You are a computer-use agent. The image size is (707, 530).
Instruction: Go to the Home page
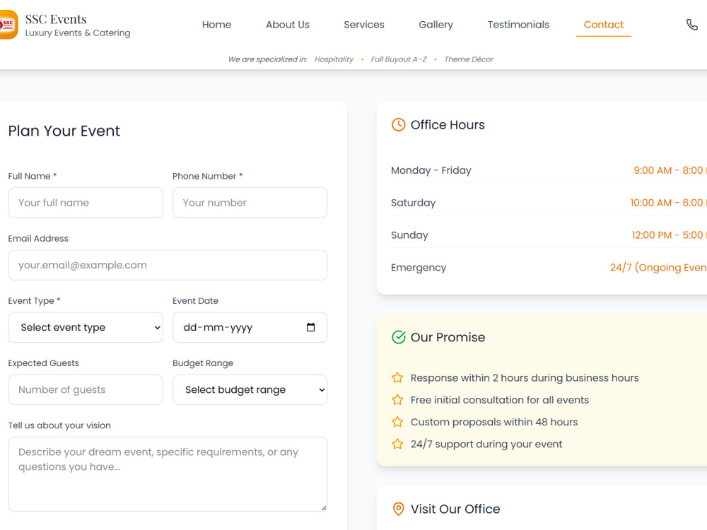coord(216,25)
